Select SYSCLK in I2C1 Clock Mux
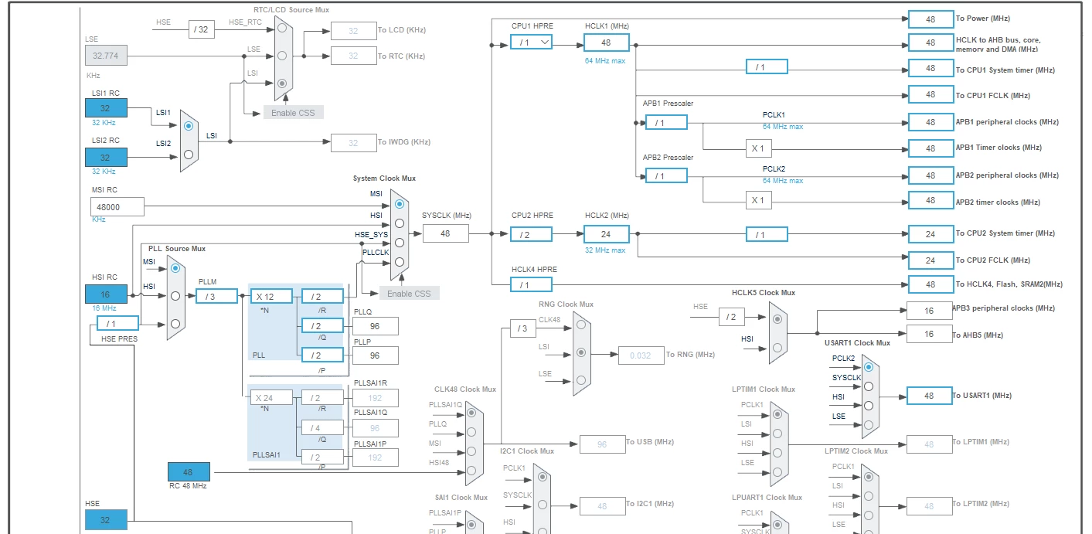The height and width of the screenshot is (534, 1092). 542,504
